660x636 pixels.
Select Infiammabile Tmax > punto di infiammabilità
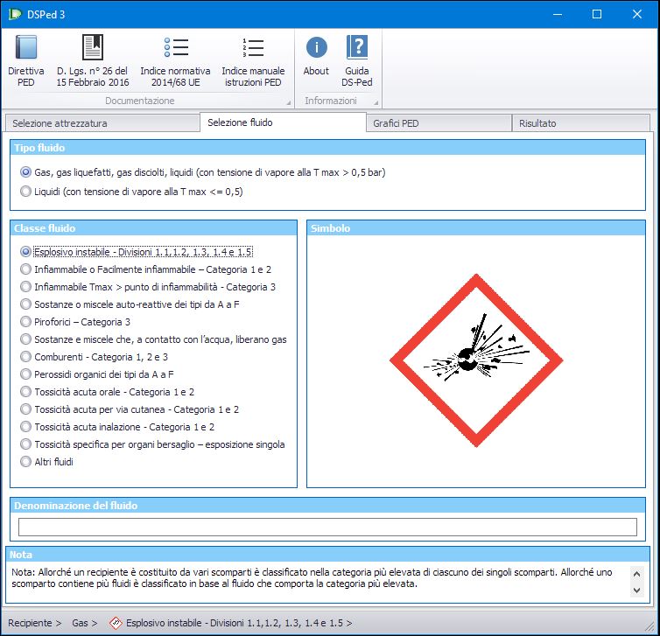pos(148,287)
